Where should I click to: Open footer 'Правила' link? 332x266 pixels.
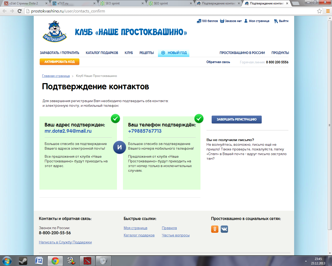[x=169, y=228]
